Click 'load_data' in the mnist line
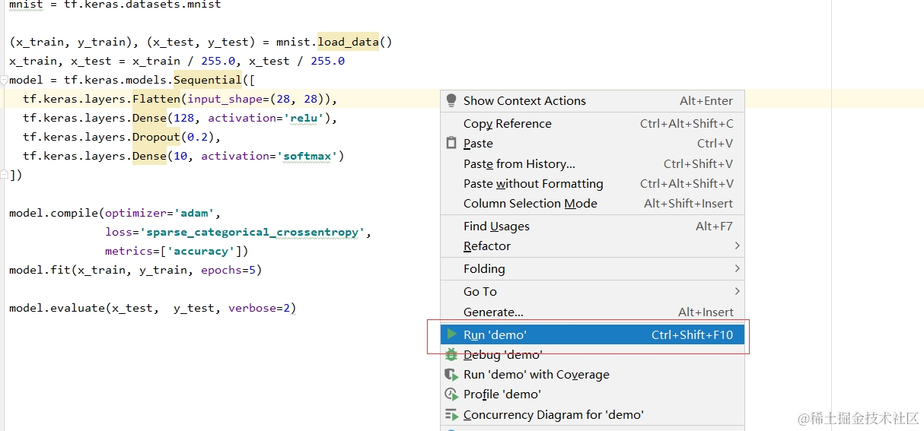The height and width of the screenshot is (431, 924). point(348,42)
